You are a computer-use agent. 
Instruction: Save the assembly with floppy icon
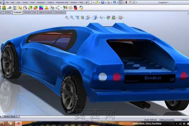[103, 2]
